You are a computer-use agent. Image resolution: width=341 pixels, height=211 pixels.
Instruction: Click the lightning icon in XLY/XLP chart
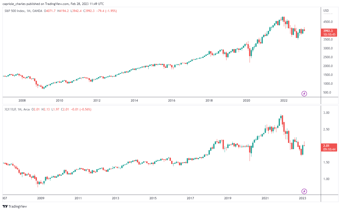(304, 192)
